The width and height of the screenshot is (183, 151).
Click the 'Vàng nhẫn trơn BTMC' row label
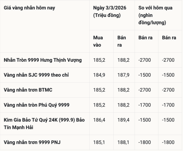click(x=28, y=90)
